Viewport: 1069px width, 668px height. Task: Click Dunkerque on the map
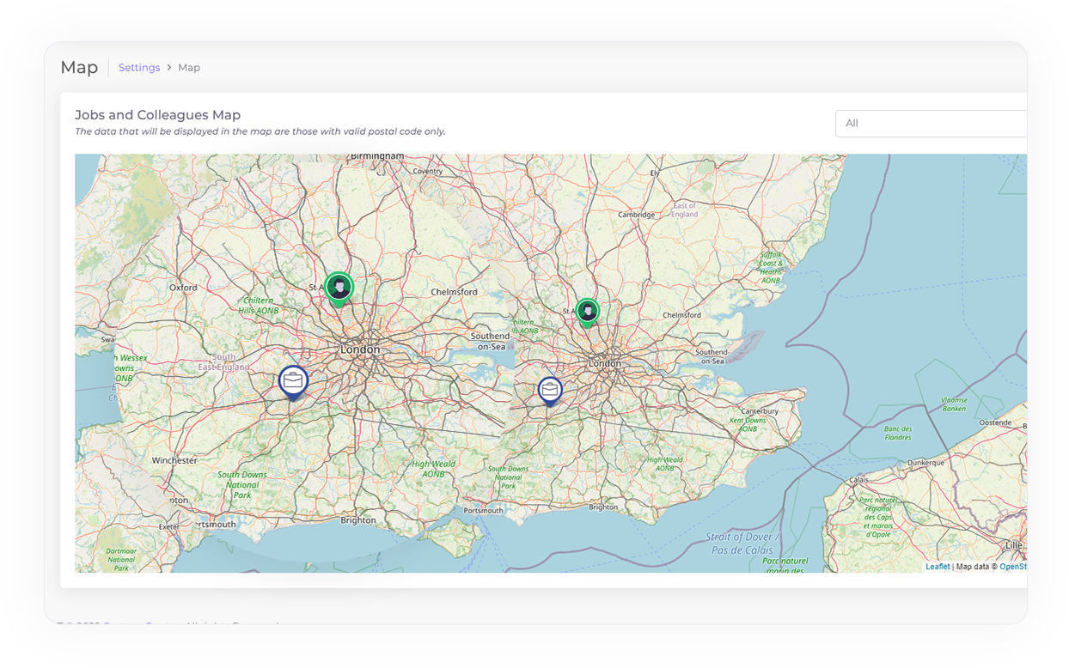click(925, 462)
